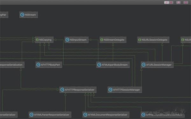Click the interface icon of the NSCopying node
The height and width of the screenshot is (119, 191).
37,40
